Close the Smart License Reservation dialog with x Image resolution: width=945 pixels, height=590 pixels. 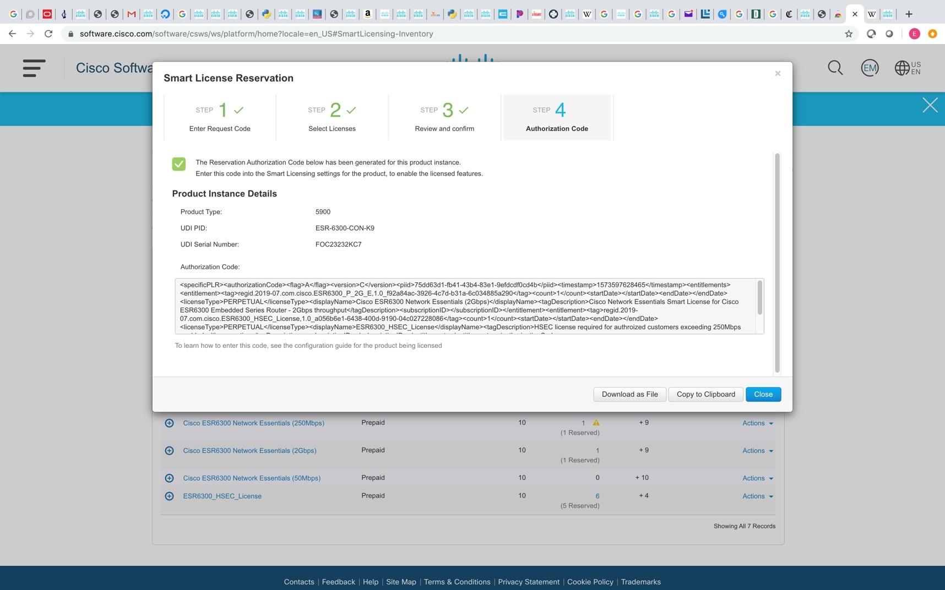(x=778, y=73)
